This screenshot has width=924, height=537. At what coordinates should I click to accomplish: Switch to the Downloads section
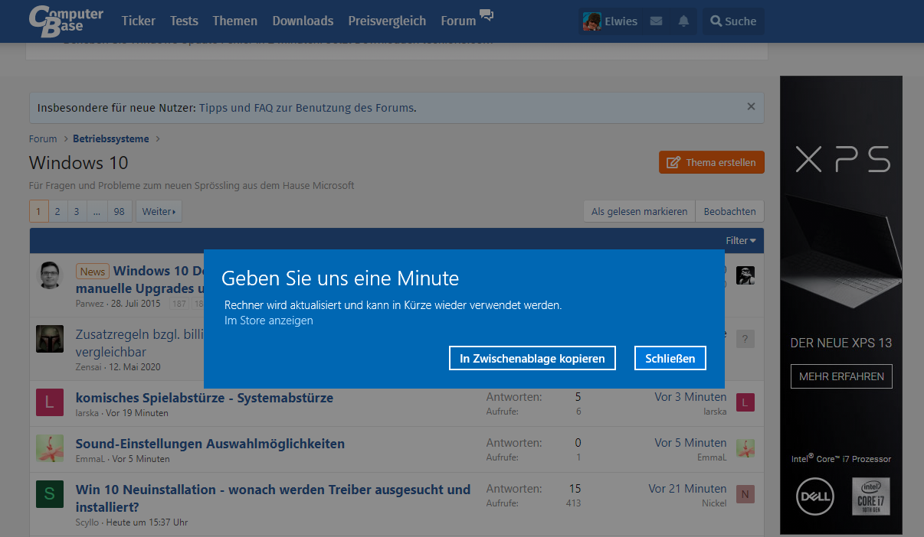point(303,21)
